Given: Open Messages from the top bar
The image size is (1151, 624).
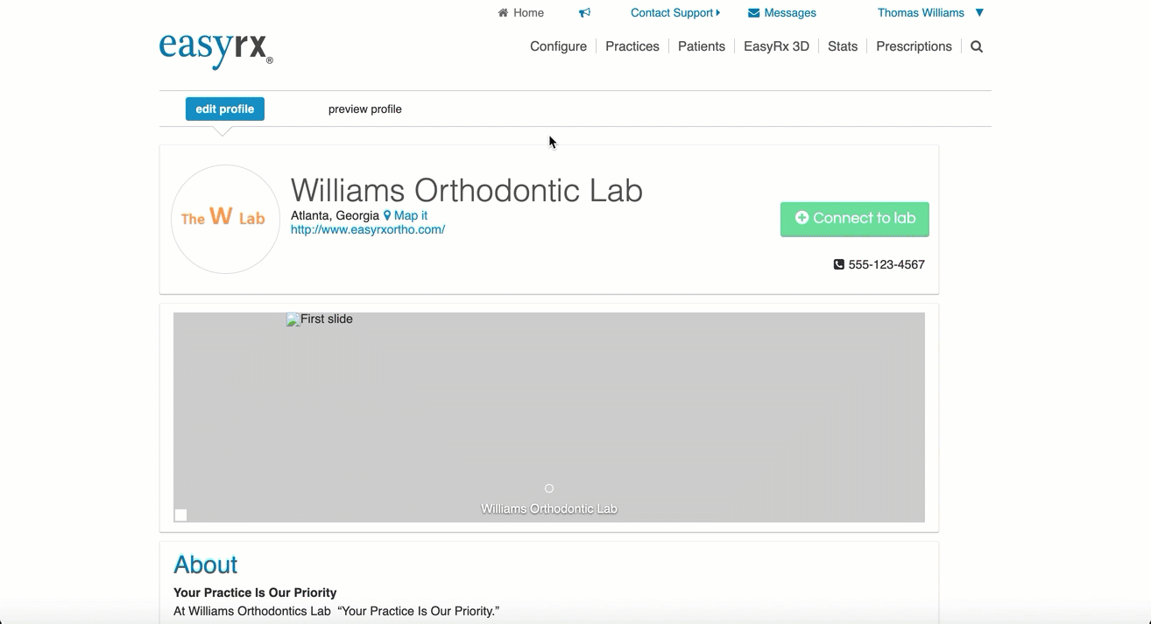Looking at the screenshot, I should (x=781, y=13).
